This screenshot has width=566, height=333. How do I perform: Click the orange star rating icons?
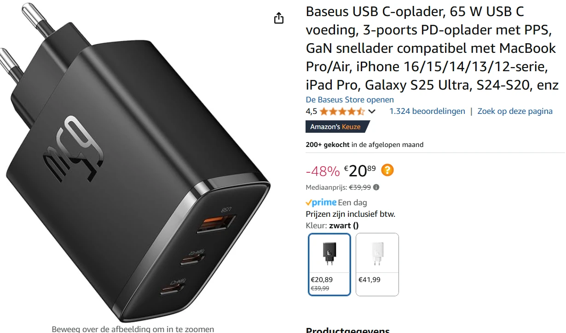[342, 111]
